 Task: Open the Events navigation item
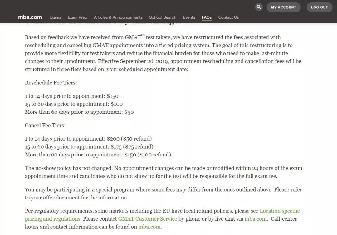[x=189, y=17]
